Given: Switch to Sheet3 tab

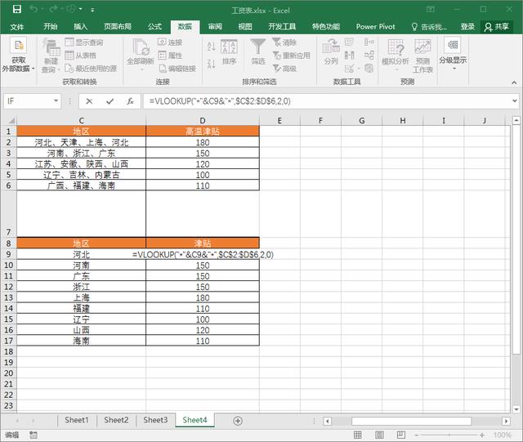Looking at the screenshot, I should [x=155, y=420].
